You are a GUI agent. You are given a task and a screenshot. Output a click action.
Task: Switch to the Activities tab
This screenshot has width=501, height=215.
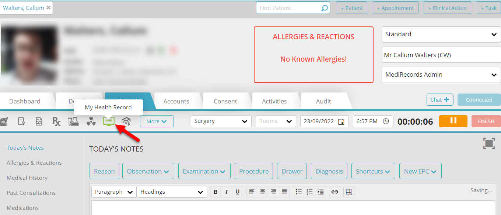pos(274,101)
